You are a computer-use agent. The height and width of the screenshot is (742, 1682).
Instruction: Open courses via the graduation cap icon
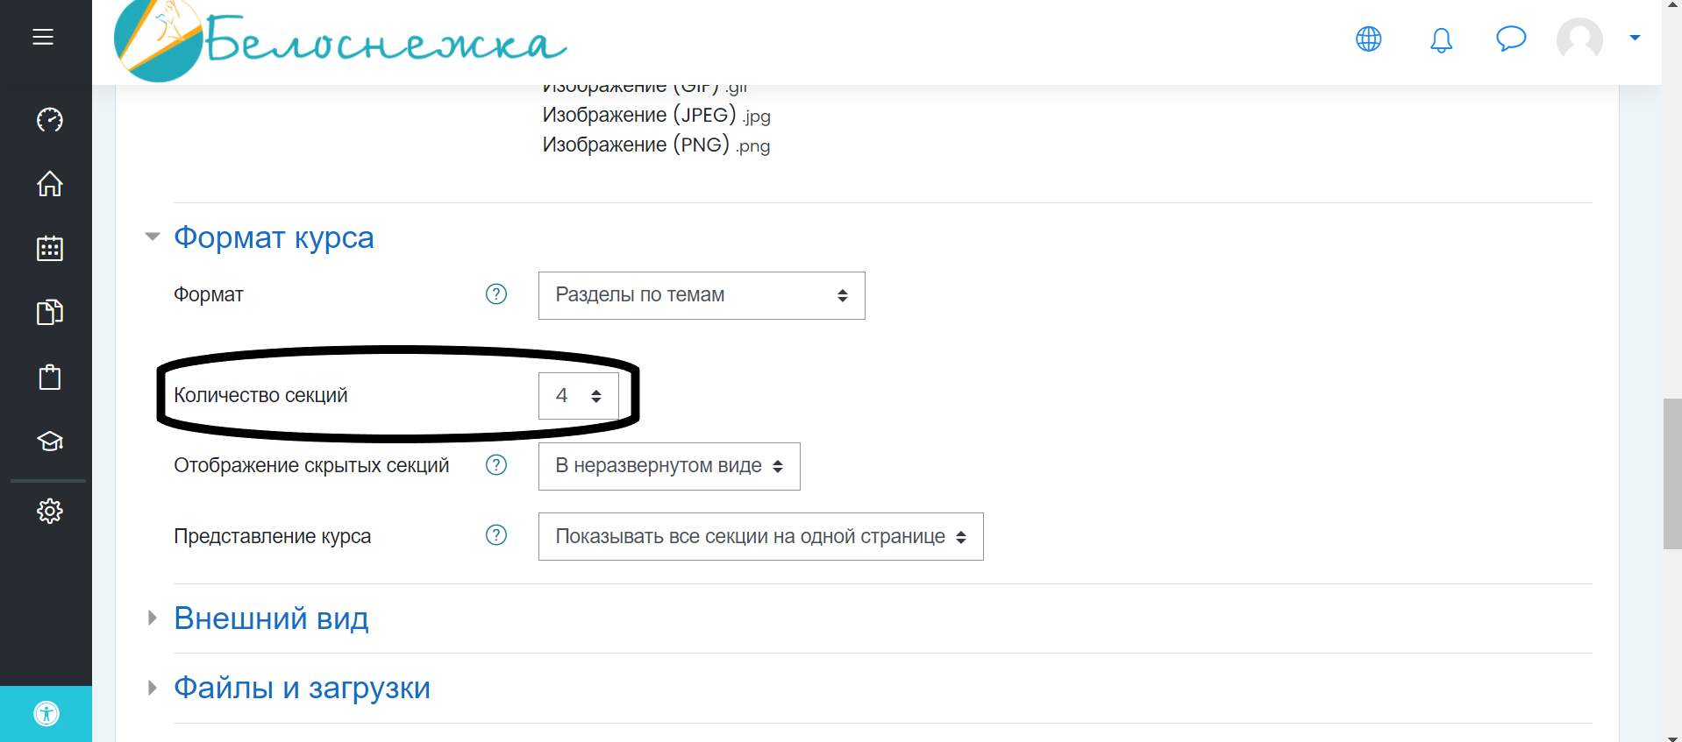click(x=50, y=442)
